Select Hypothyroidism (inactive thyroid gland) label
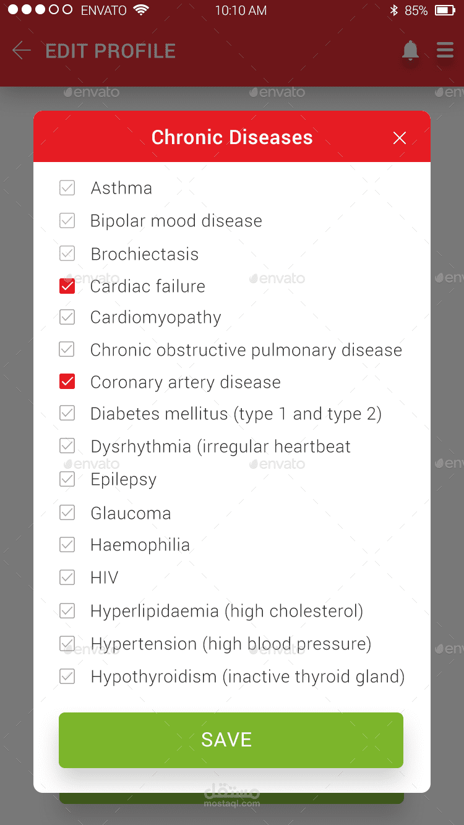Image resolution: width=464 pixels, height=825 pixels. [247, 677]
